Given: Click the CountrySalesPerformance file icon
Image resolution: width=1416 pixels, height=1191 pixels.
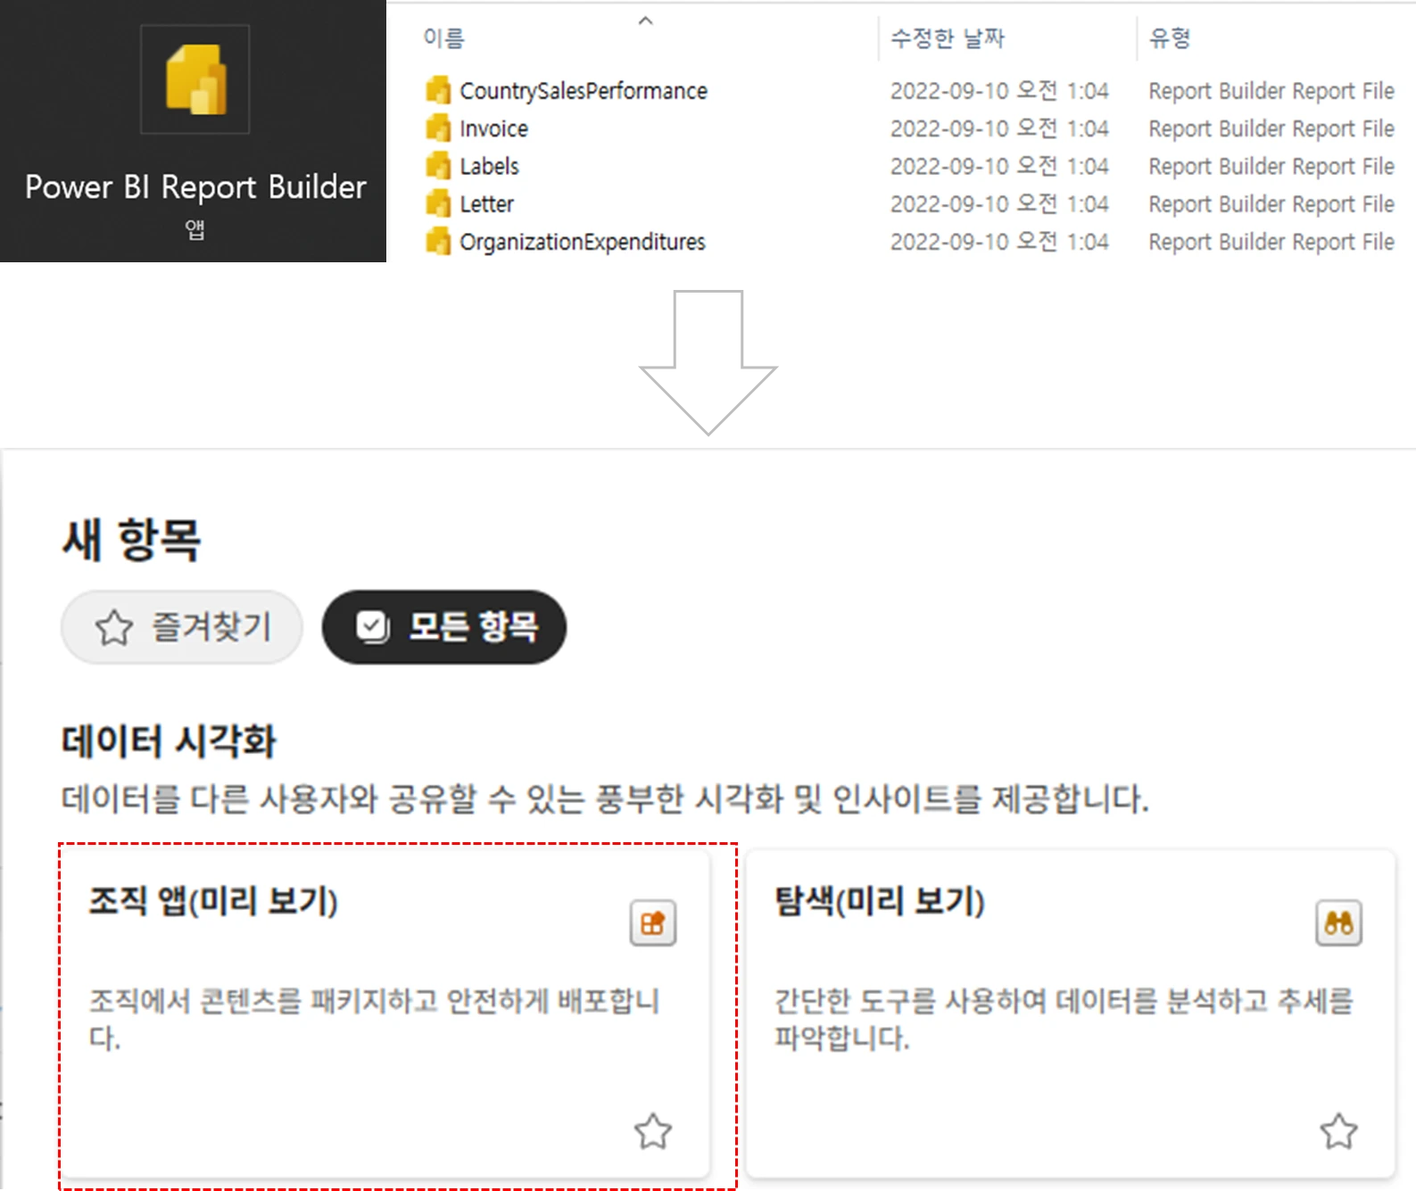Looking at the screenshot, I should tap(438, 91).
